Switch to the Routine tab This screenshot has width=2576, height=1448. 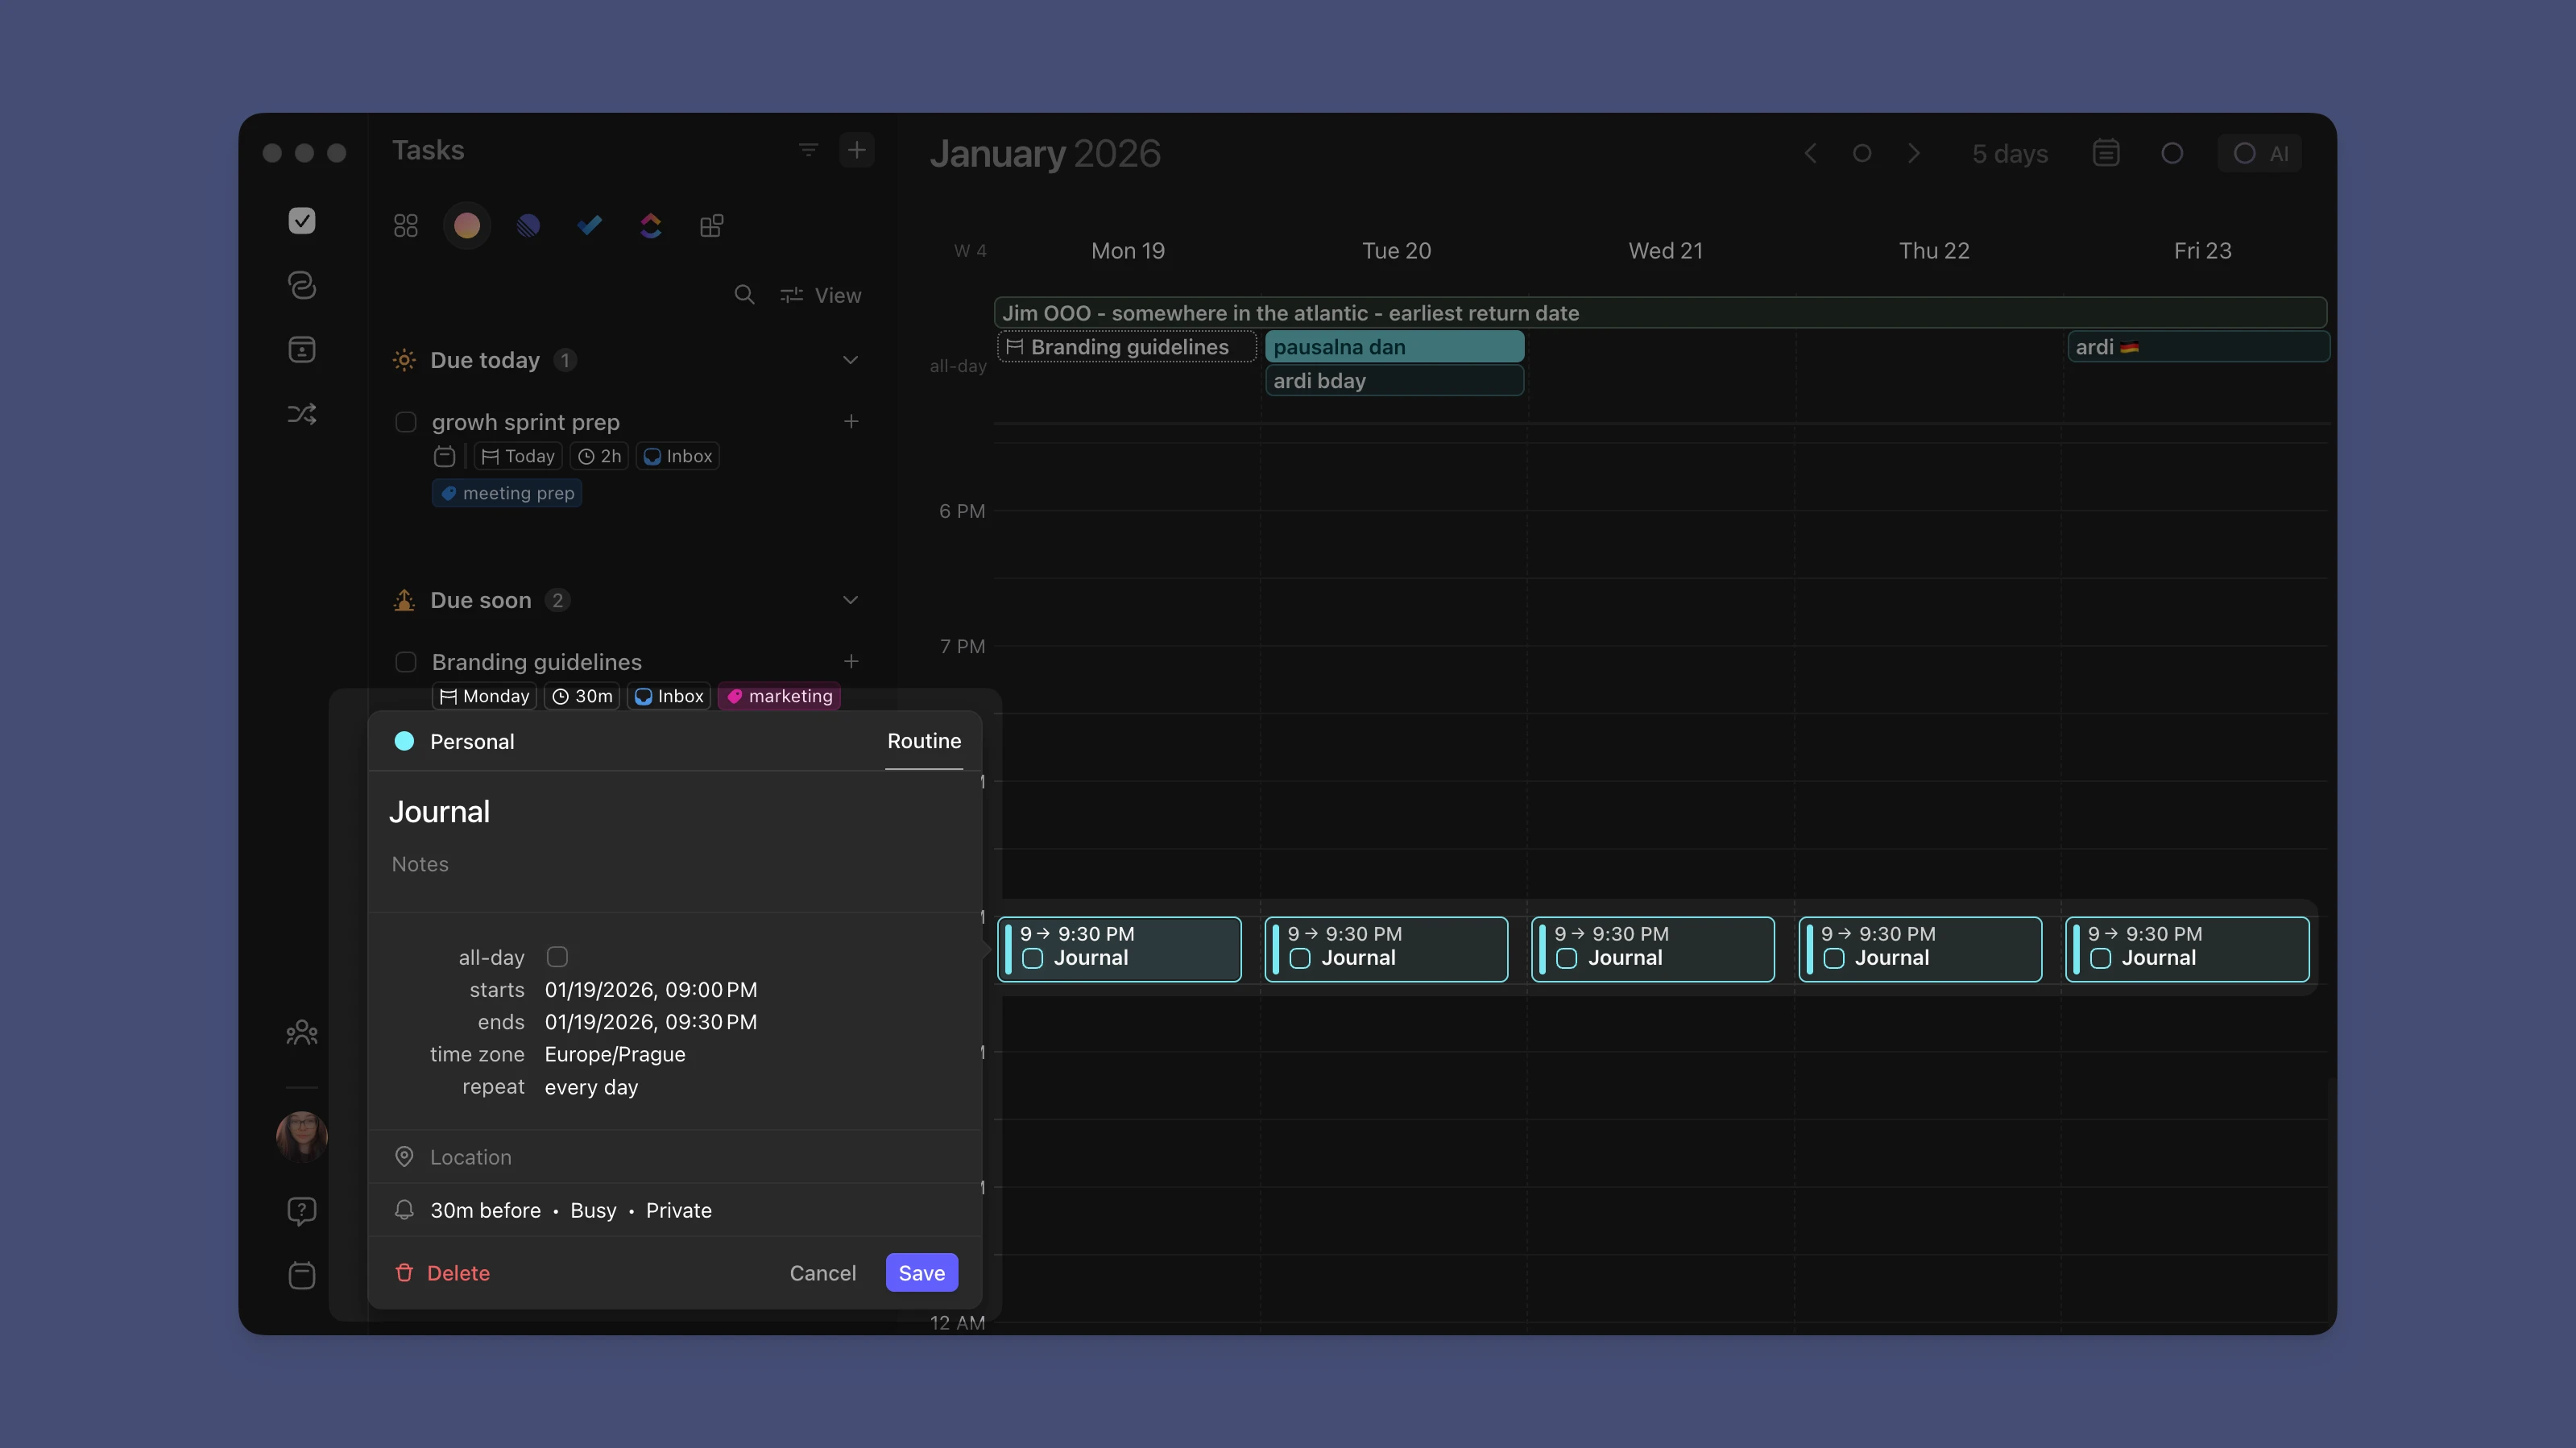click(x=923, y=741)
